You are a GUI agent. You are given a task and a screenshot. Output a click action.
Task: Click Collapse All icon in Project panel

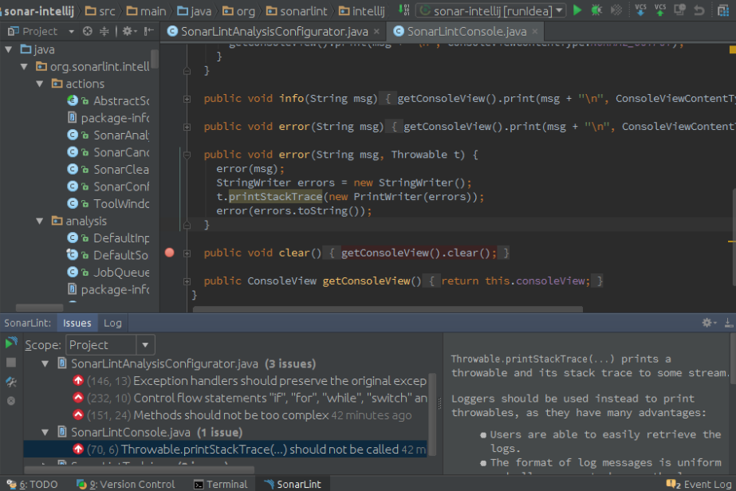pos(104,31)
